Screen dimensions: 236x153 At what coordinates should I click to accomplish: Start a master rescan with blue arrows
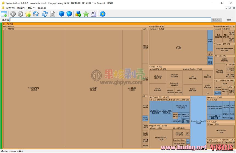[x=45, y=14]
